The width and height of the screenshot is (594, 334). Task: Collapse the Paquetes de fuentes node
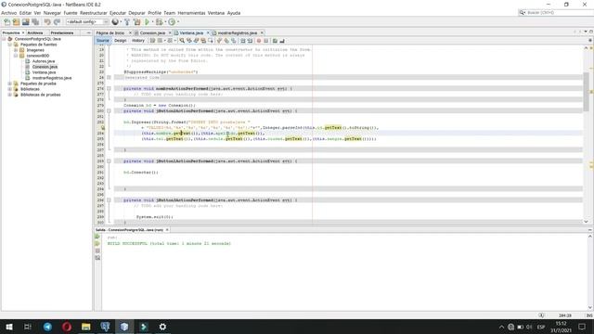(x=10, y=45)
